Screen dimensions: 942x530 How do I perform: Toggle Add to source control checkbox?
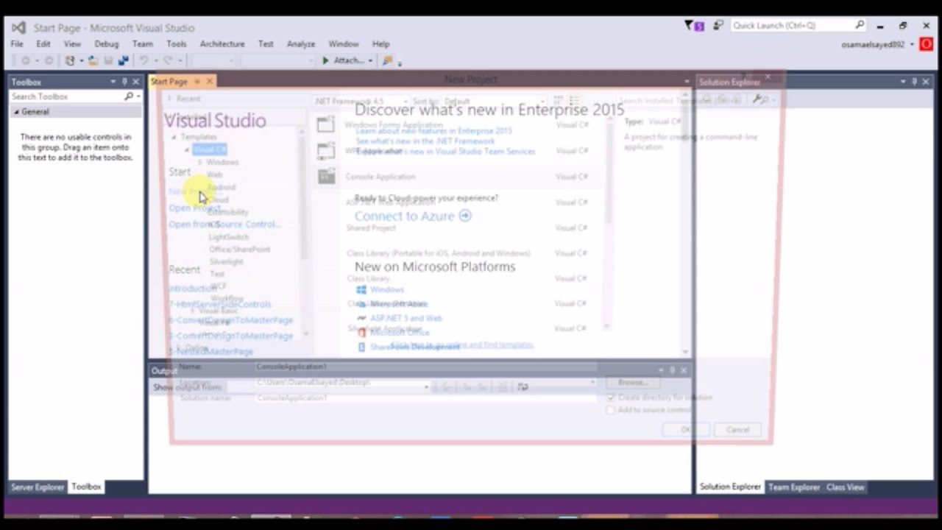[x=610, y=410]
